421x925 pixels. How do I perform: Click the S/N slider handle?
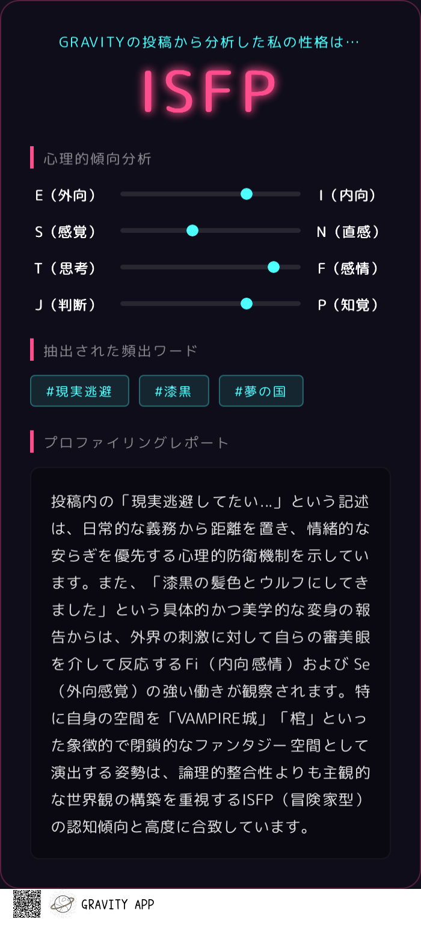192,230
